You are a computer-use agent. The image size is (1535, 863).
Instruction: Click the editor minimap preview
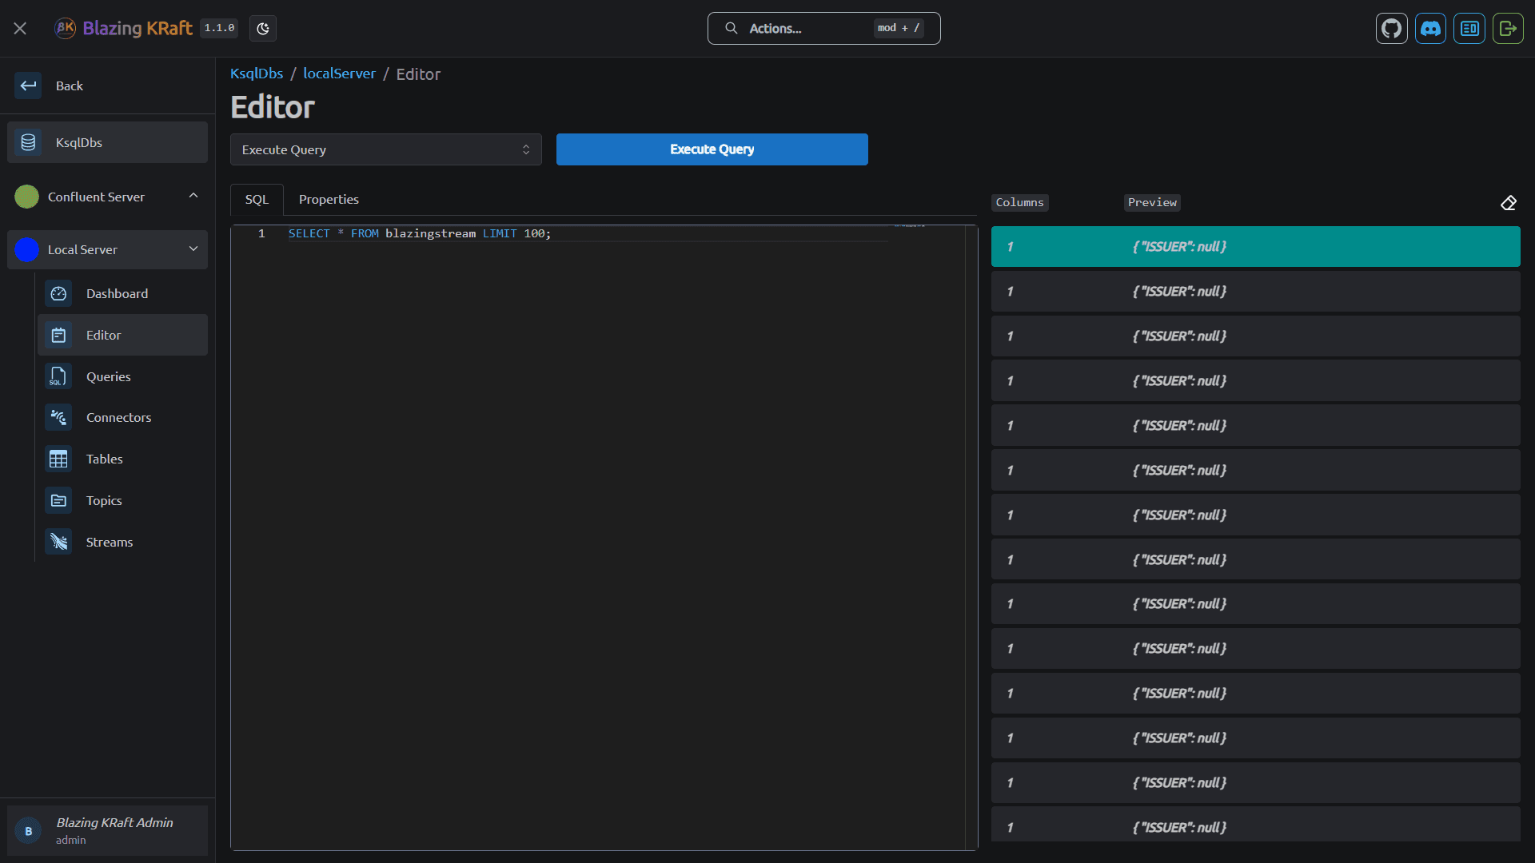click(x=910, y=226)
